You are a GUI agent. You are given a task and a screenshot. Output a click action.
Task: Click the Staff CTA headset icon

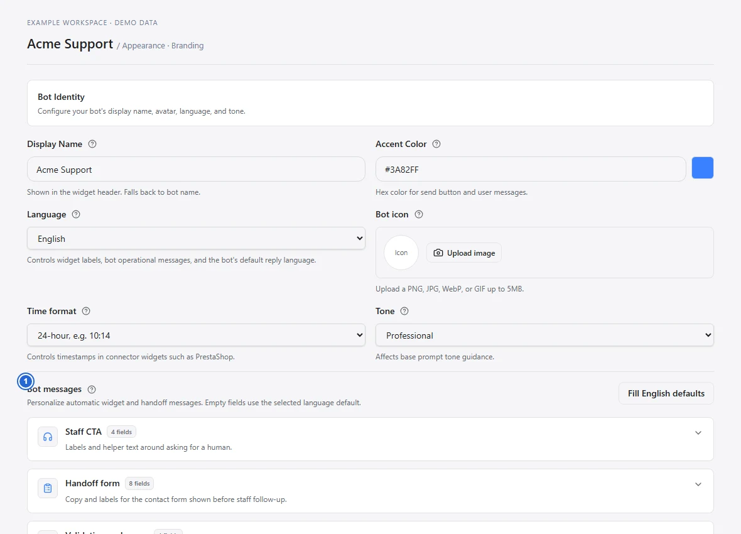tap(48, 437)
